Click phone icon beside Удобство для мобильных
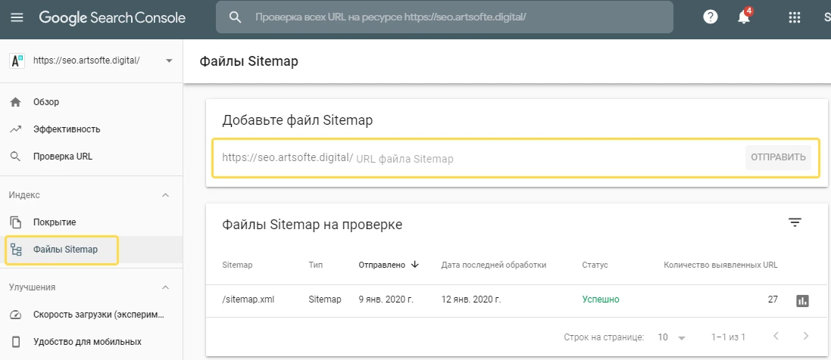This screenshot has height=360, width=831. click(16, 342)
